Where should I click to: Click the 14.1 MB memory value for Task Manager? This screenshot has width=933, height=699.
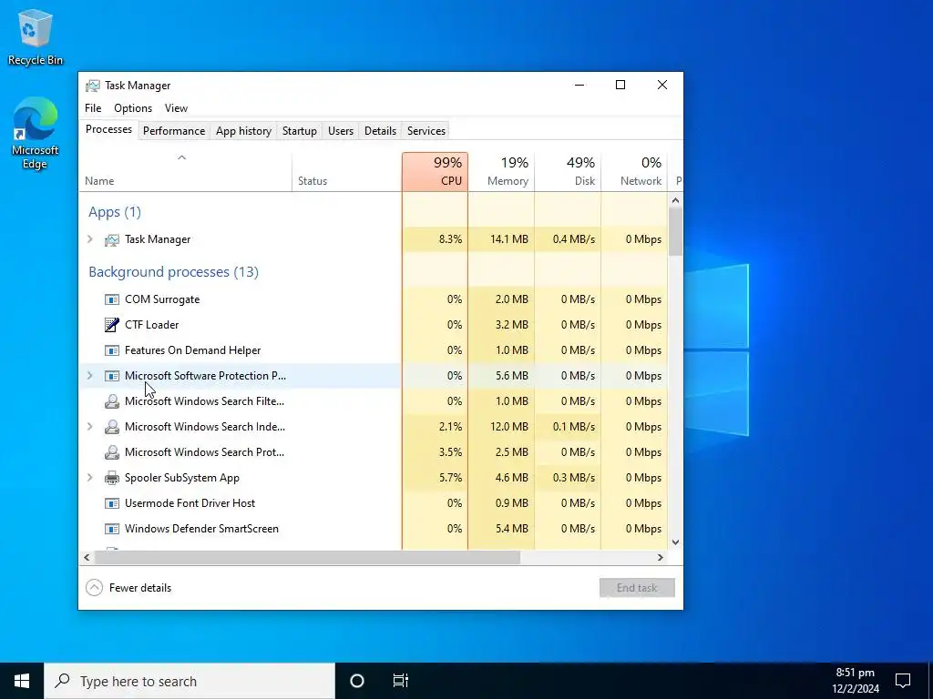tap(508, 239)
